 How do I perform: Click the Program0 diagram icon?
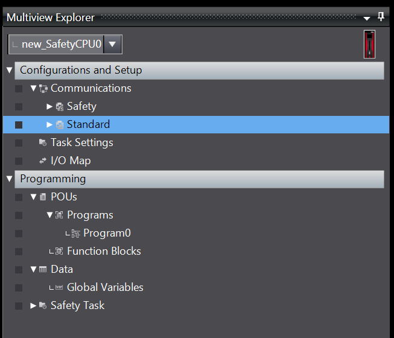point(75,234)
